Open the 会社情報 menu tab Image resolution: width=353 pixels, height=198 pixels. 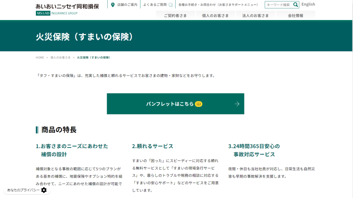295,15
